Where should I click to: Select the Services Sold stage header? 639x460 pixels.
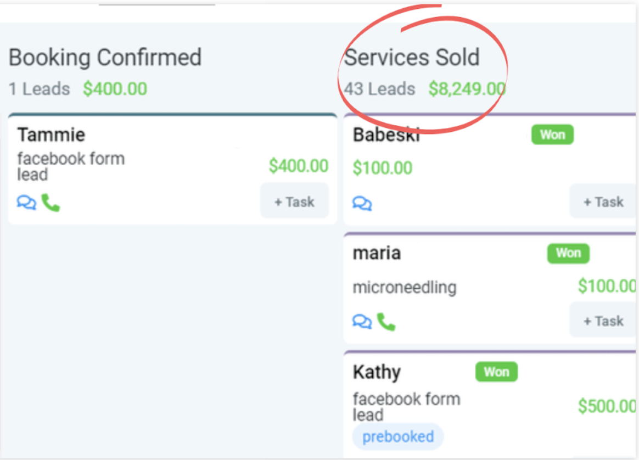pos(412,57)
